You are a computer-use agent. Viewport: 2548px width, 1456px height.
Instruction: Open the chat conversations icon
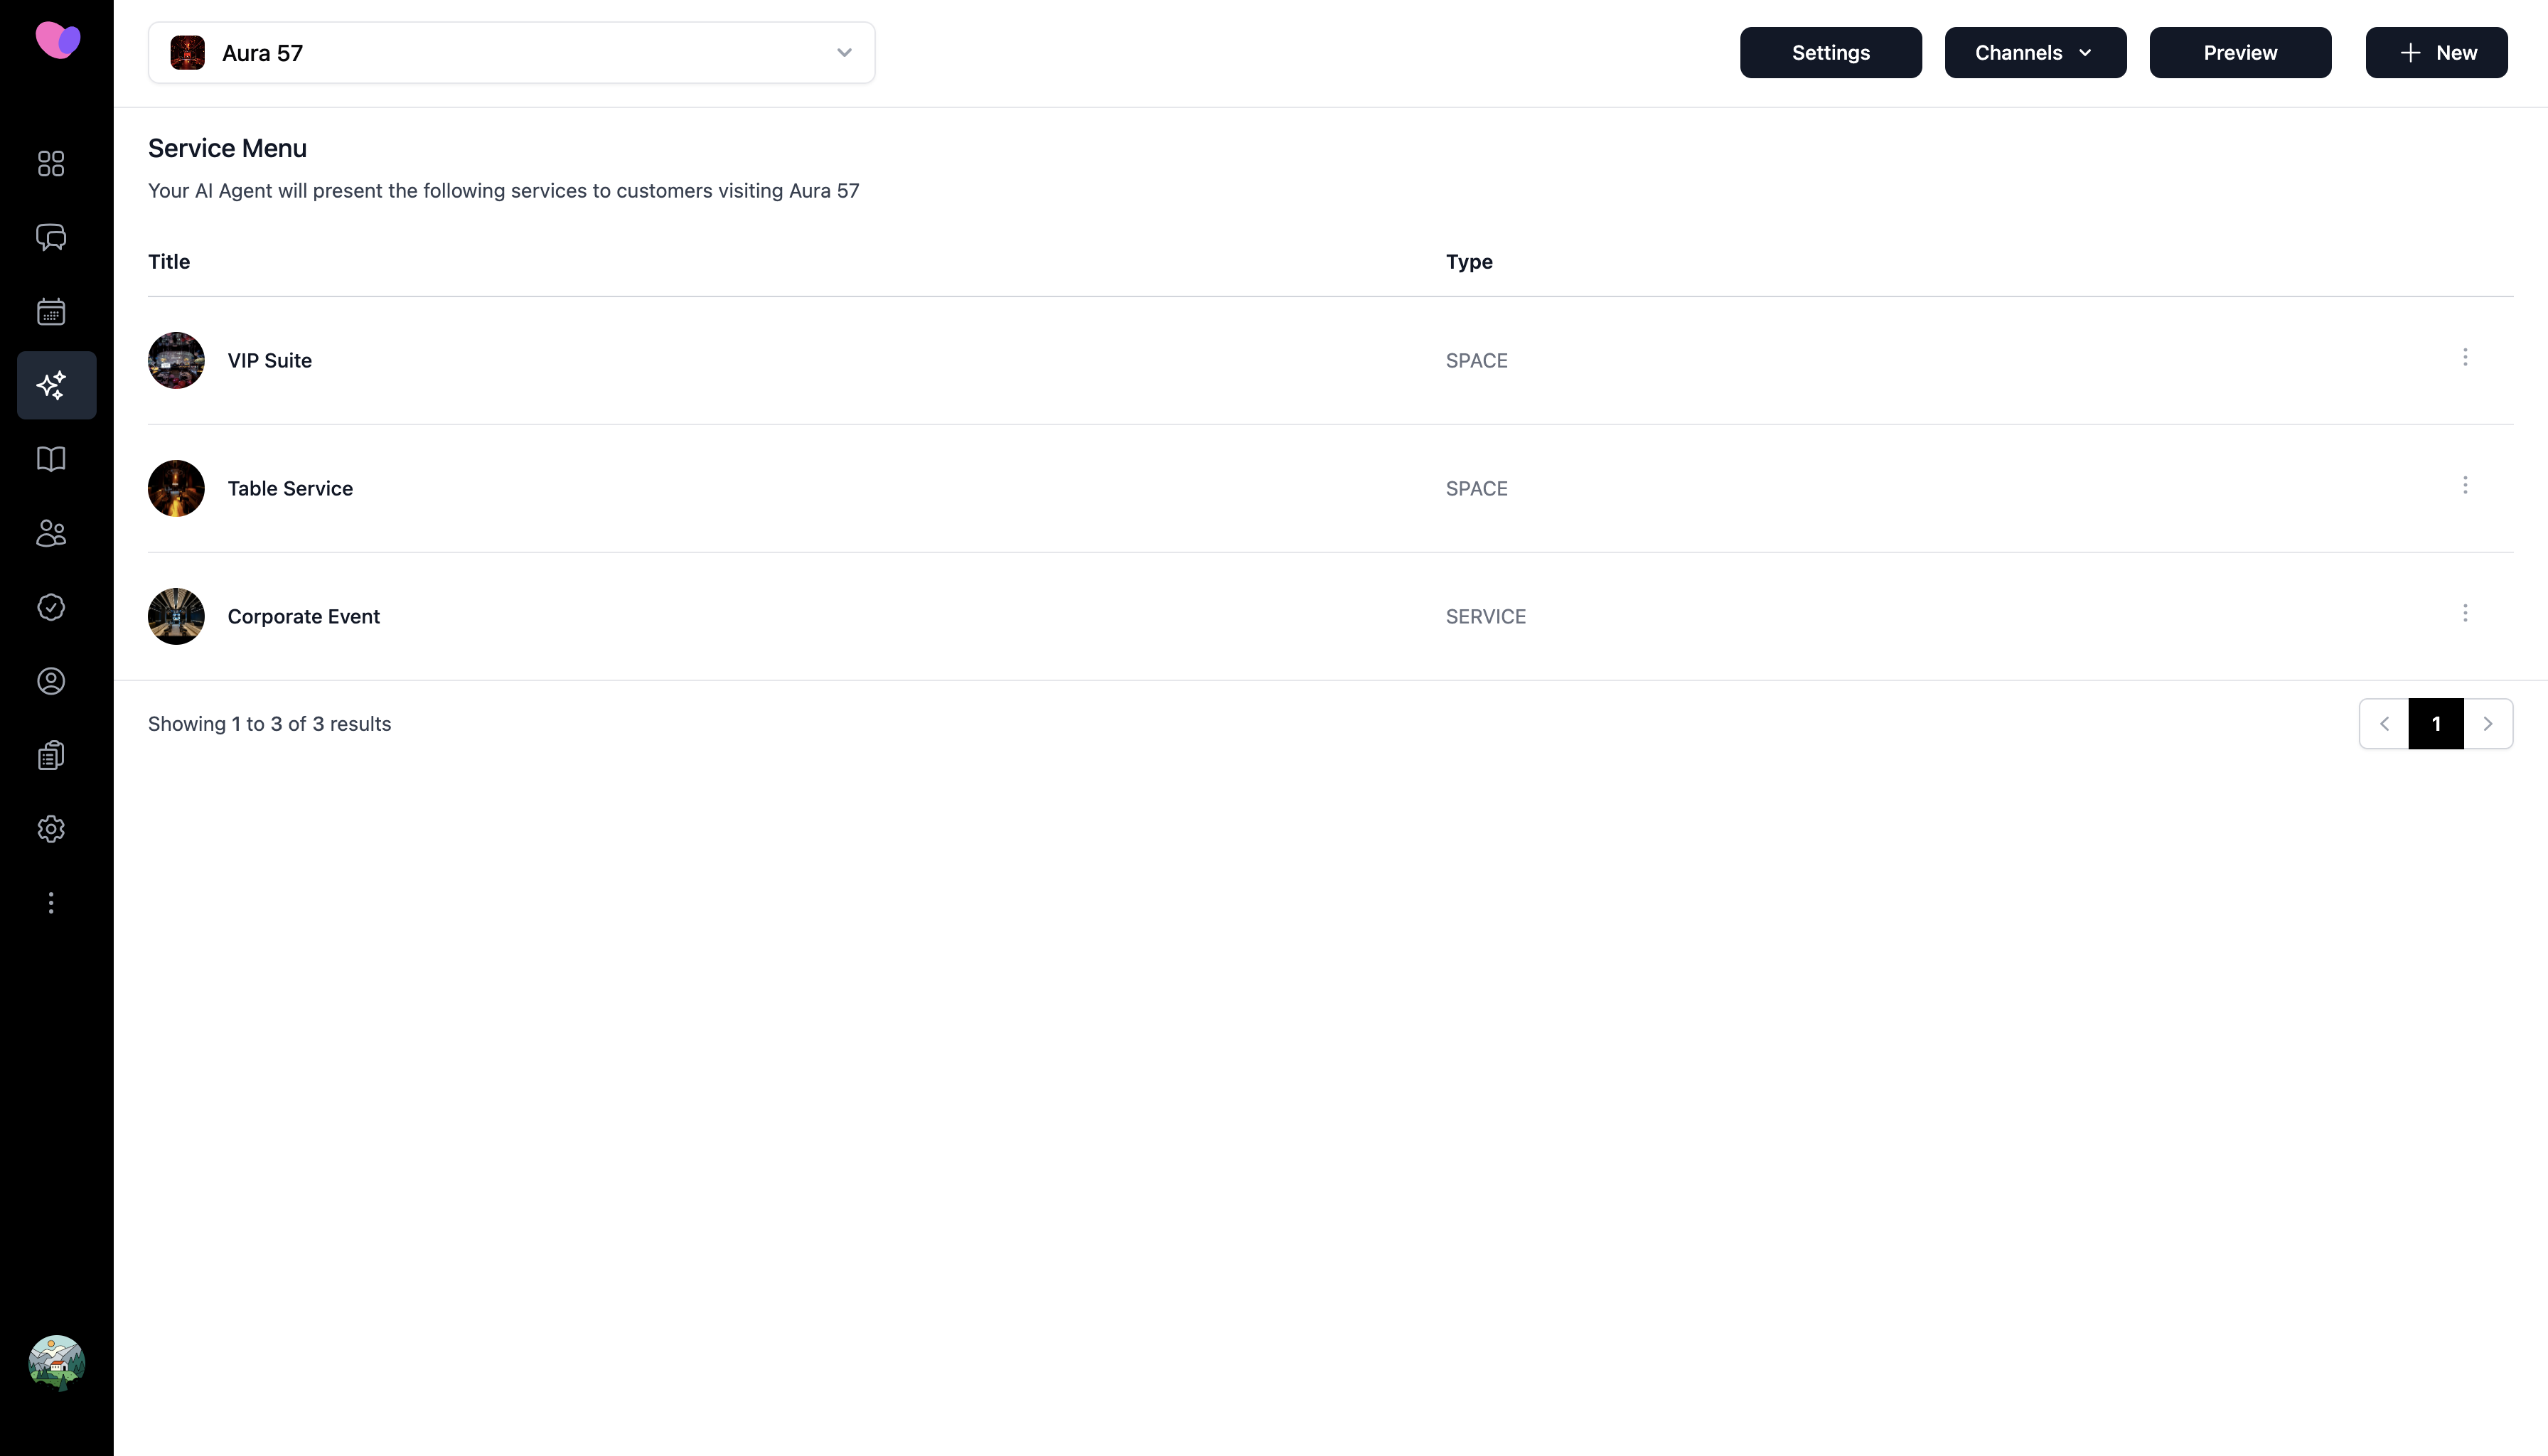pyautogui.click(x=51, y=237)
